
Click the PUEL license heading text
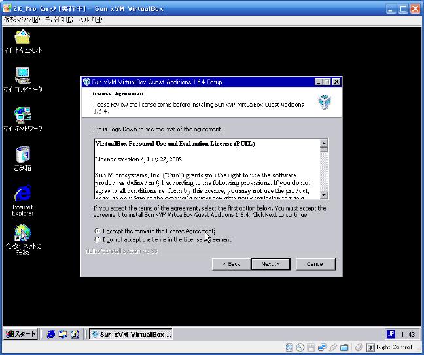[x=175, y=143]
